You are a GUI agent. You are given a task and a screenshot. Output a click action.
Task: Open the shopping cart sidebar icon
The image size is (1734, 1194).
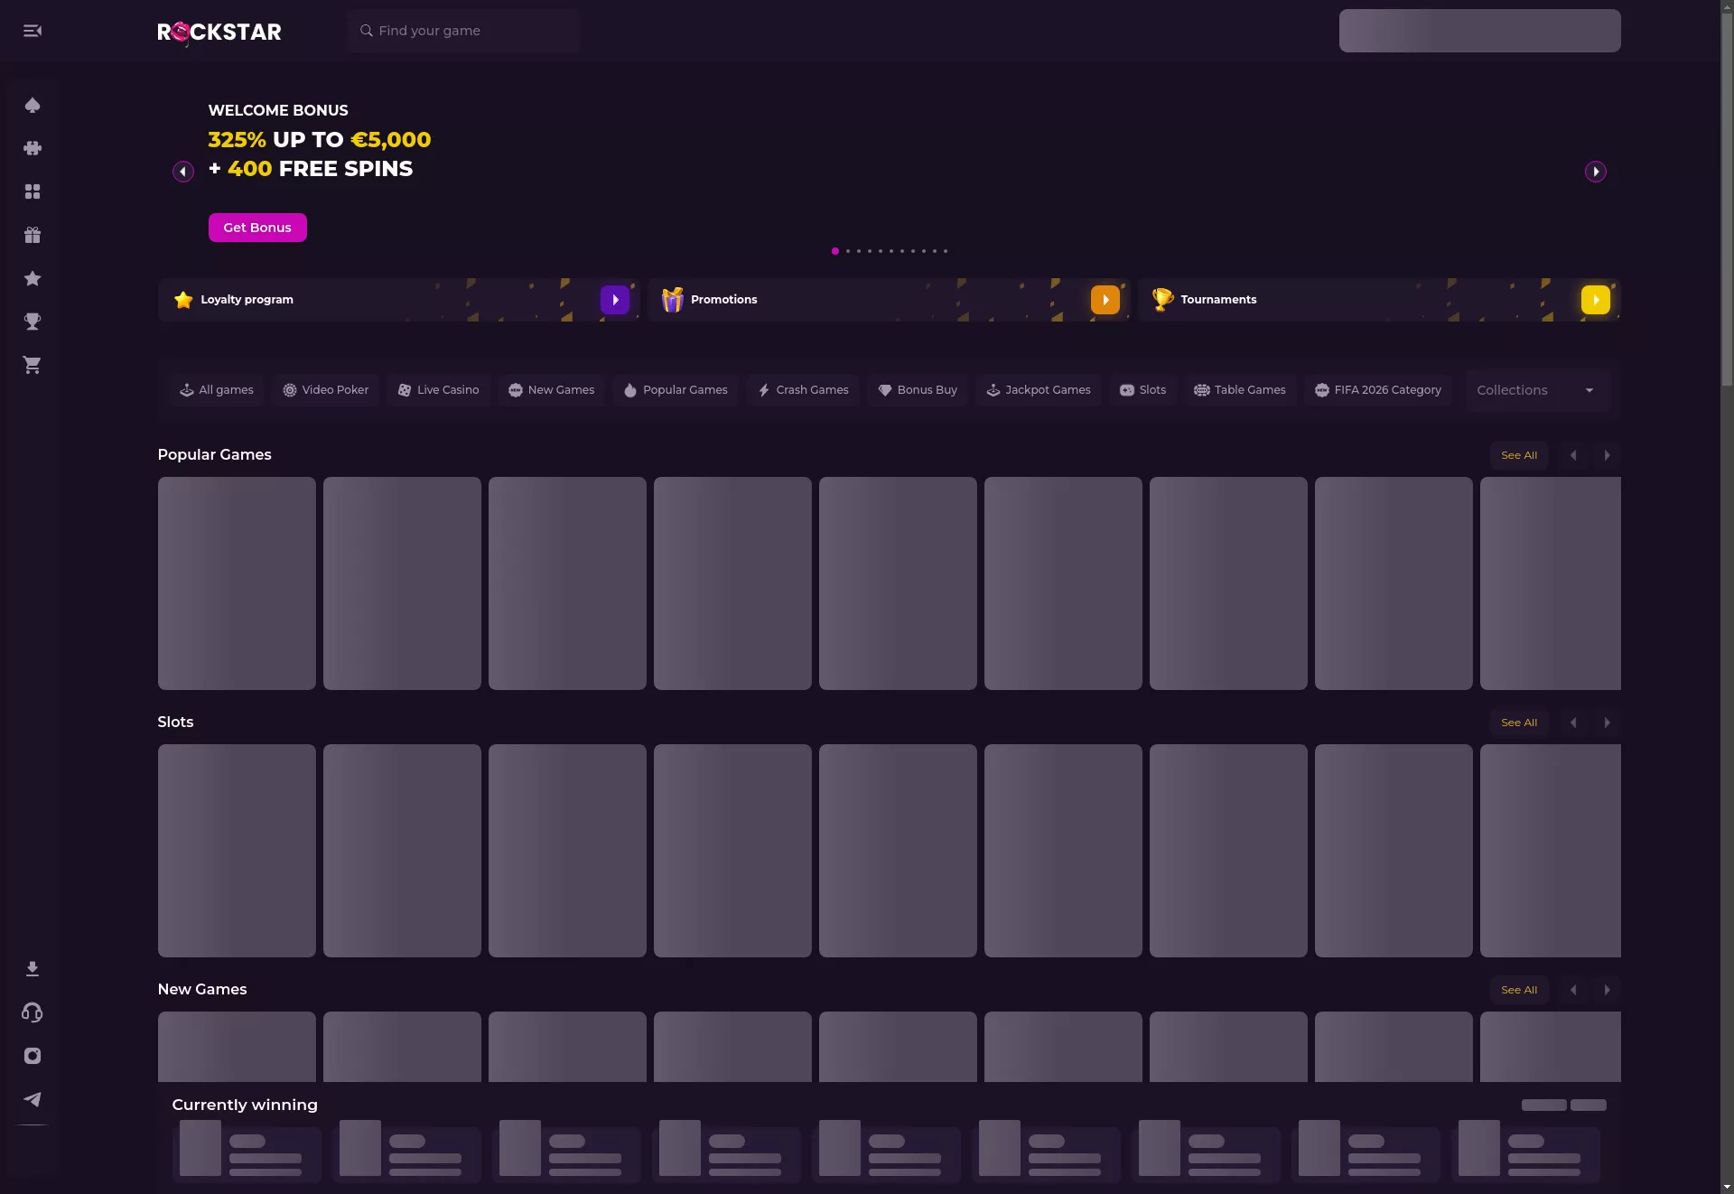(33, 365)
